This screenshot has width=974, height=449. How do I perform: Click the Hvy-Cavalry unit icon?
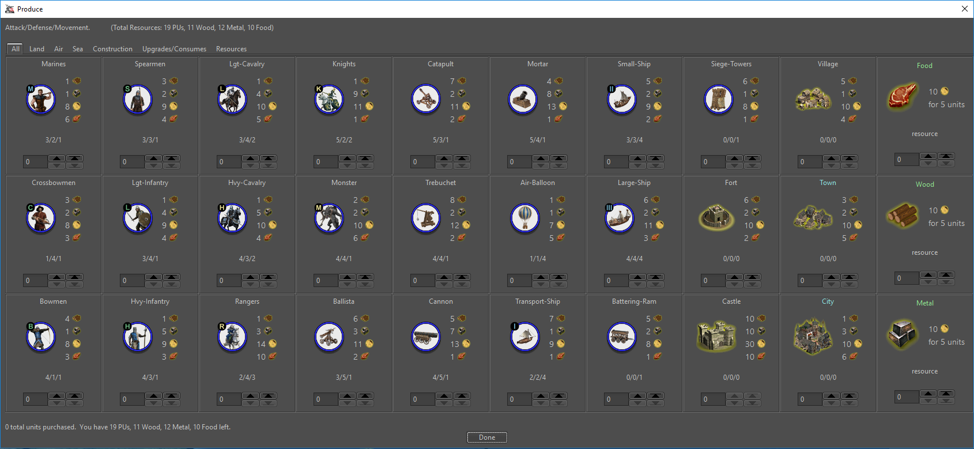[232, 218]
